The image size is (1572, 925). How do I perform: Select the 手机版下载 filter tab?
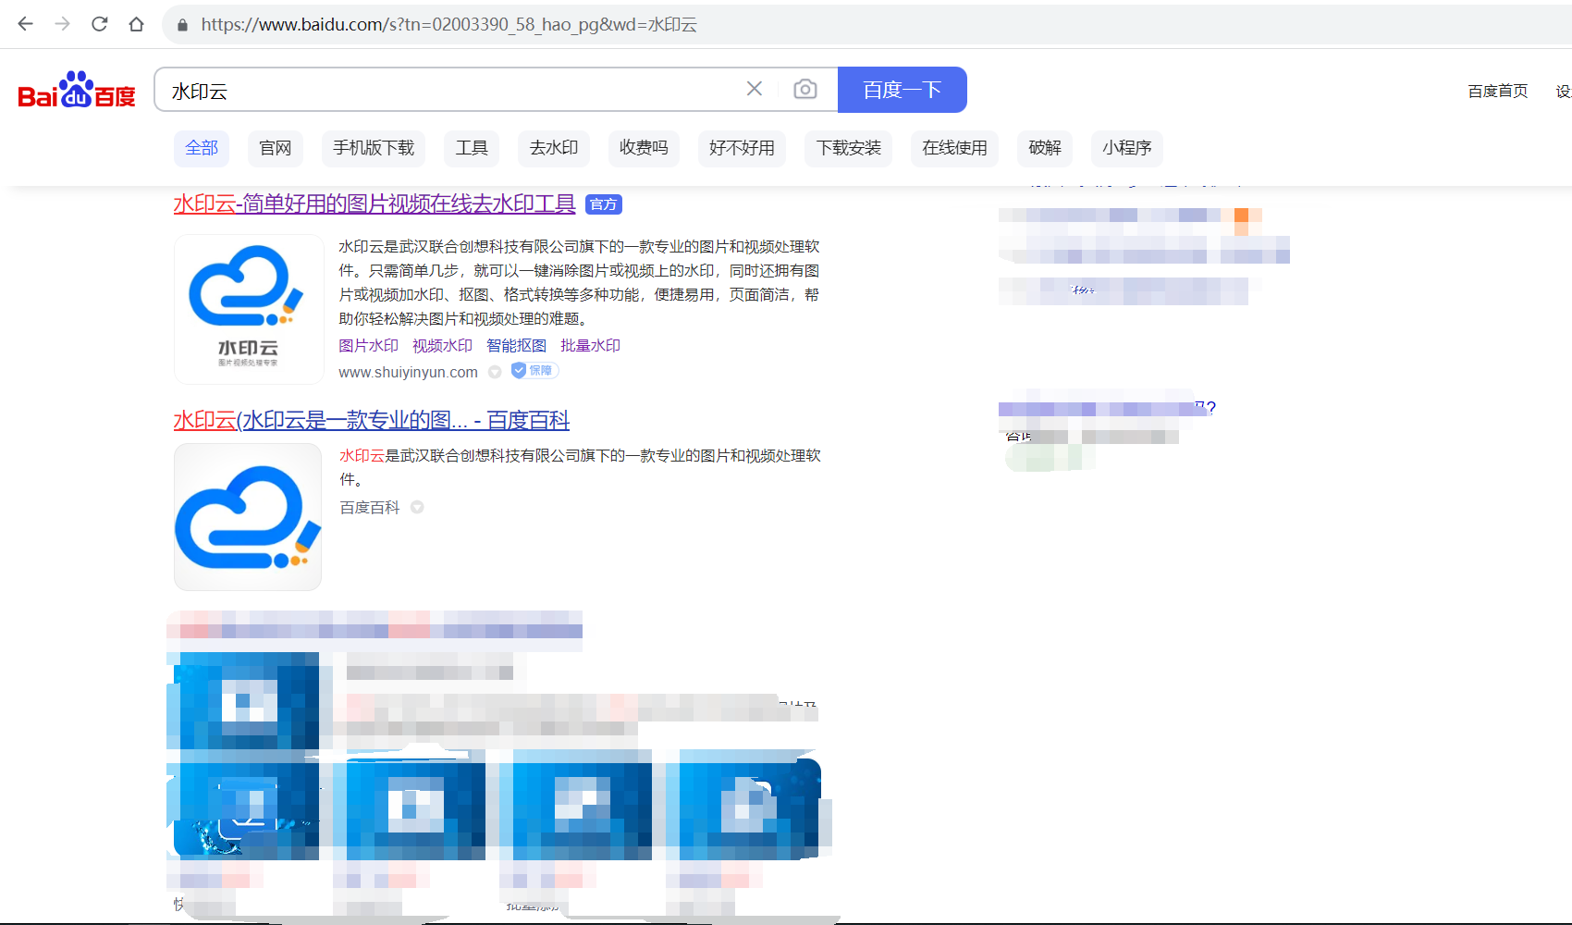374,148
